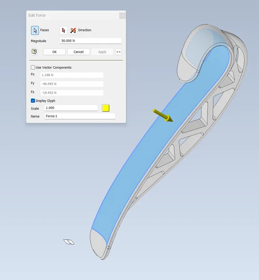Open the yellow glyph color swatch

point(106,108)
